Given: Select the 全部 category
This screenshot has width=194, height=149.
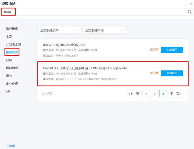Looking at the screenshot, I should pos(9,36).
